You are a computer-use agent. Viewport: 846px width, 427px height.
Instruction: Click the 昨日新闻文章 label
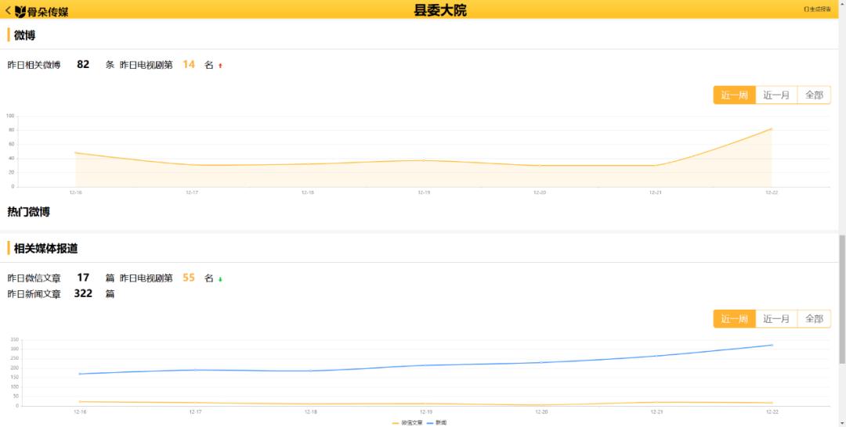[34, 294]
